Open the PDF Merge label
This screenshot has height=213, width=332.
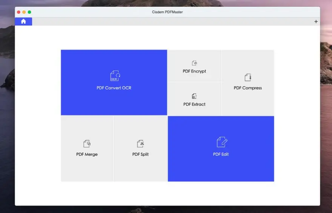87,154
